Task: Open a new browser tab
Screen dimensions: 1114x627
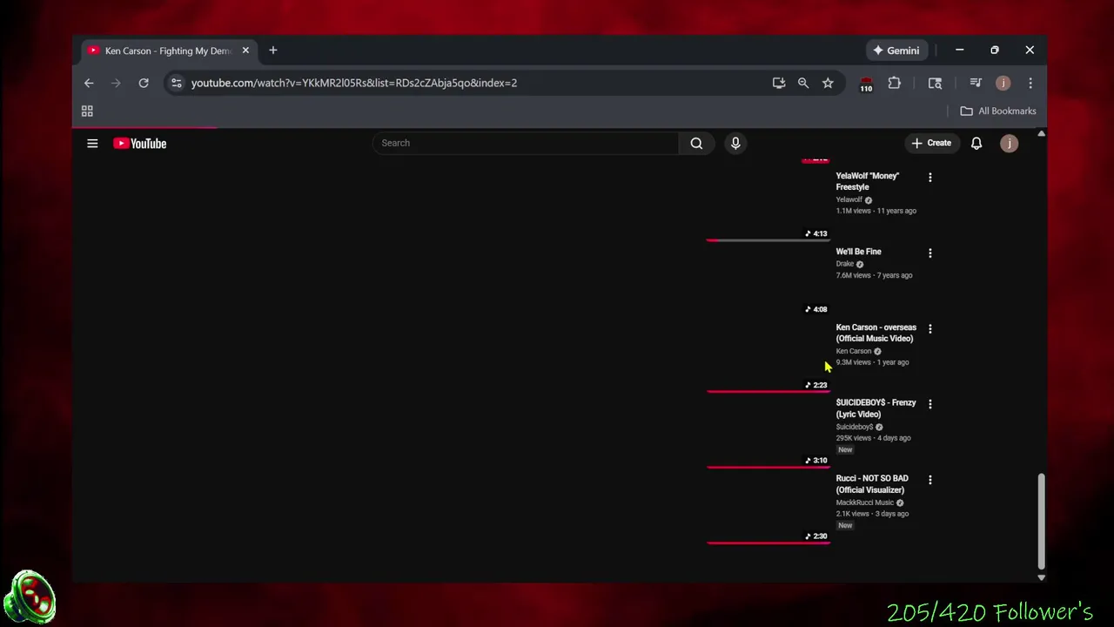Action: (x=273, y=51)
